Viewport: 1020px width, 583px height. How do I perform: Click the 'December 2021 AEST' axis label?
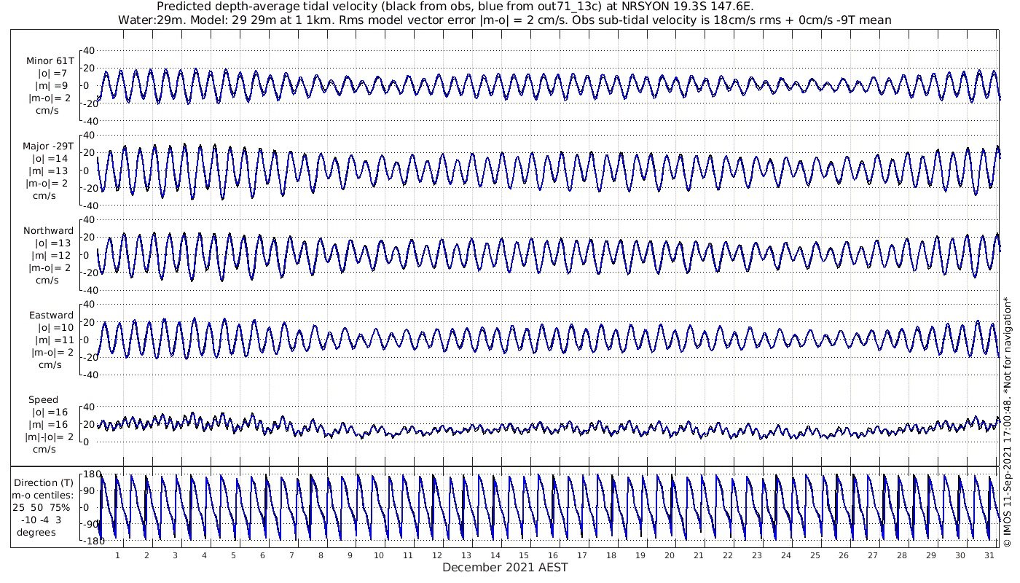point(505,567)
